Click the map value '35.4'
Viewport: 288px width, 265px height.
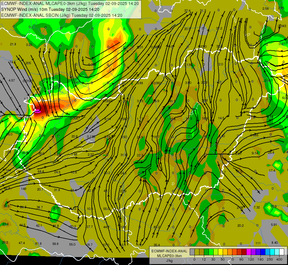coord(157,245)
